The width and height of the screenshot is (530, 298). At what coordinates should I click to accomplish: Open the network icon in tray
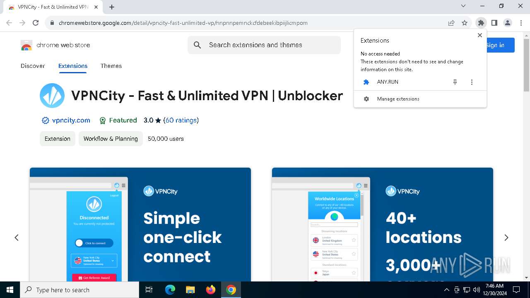[x=467, y=290]
